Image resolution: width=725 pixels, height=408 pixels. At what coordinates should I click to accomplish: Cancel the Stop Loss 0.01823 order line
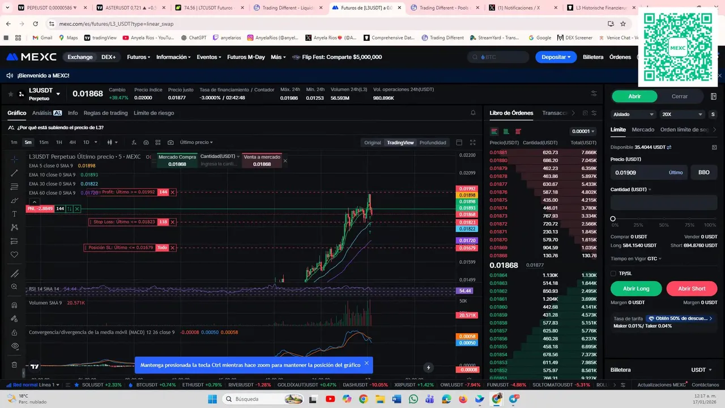click(x=173, y=222)
